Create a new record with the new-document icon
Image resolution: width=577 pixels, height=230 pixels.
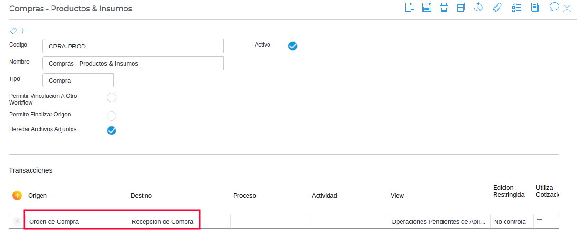point(409,8)
